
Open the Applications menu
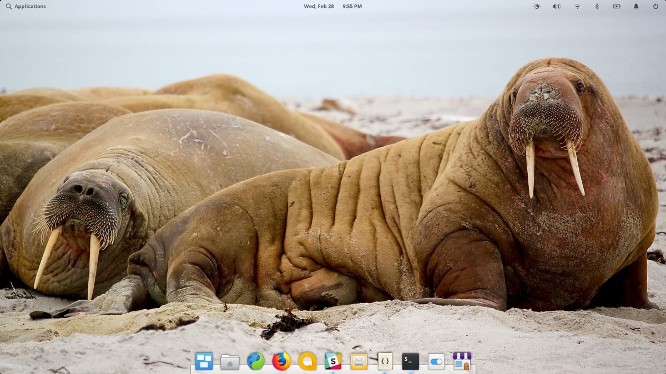coord(22,6)
